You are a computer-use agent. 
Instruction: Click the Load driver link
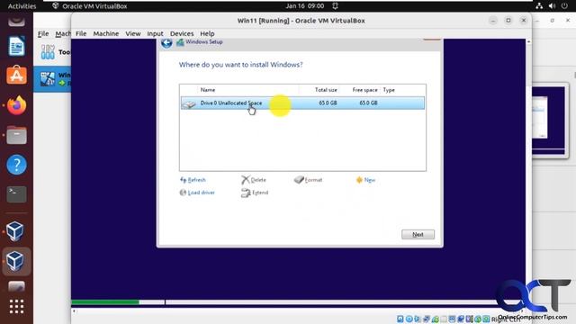tap(197, 193)
